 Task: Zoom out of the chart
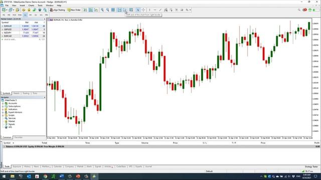107,10
